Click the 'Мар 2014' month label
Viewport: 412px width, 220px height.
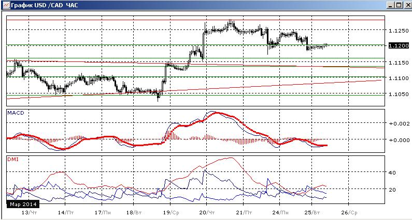point(23,204)
